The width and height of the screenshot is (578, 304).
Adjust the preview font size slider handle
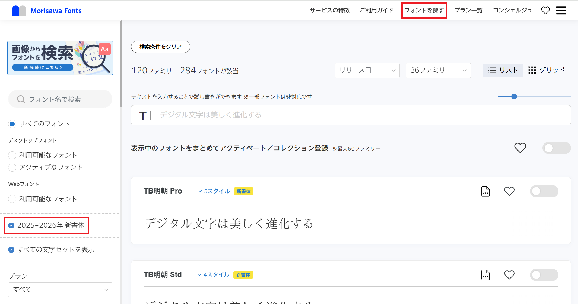point(514,97)
